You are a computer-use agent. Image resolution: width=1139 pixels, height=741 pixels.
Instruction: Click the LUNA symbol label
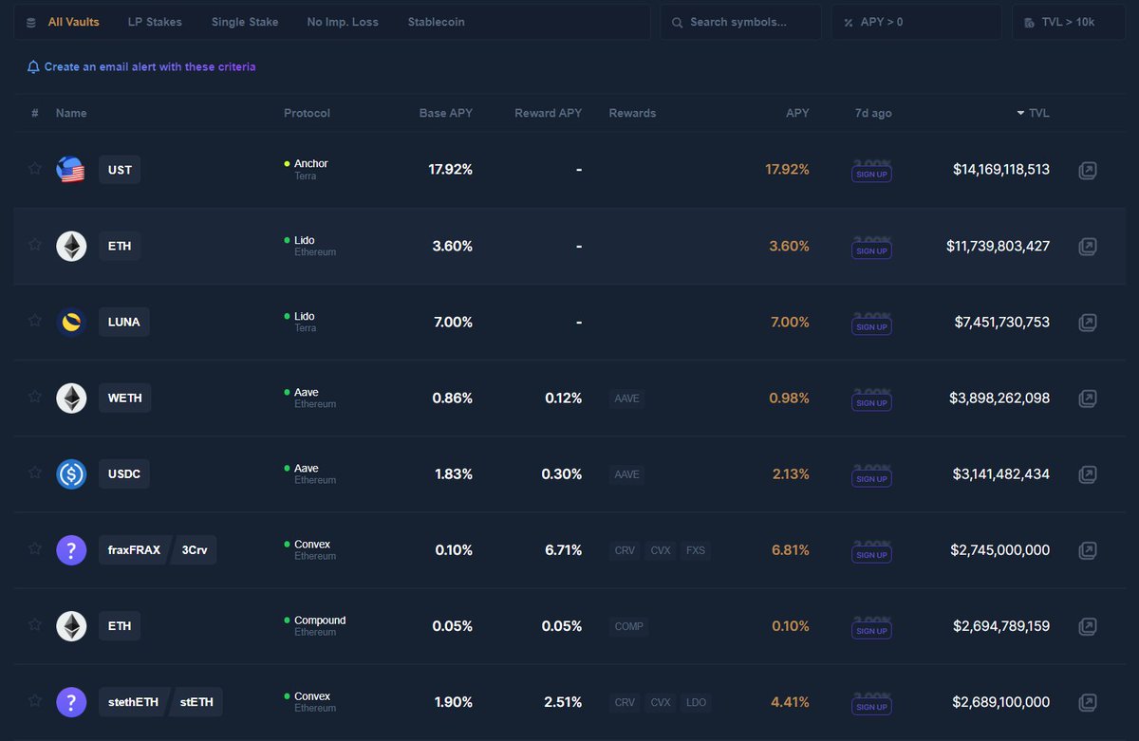click(123, 323)
